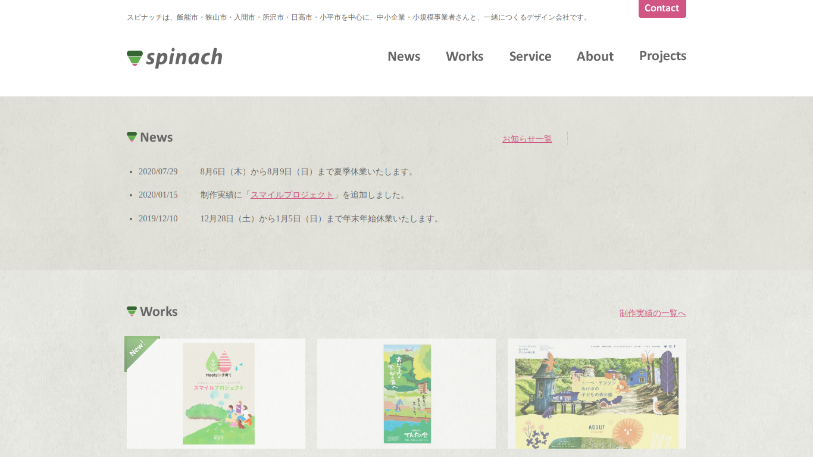The height and width of the screenshot is (457, 813).
Task: Click the Works section heading
Action: (x=158, y=312)
